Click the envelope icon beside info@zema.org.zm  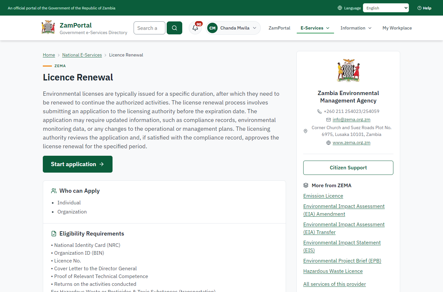[329, 120]
